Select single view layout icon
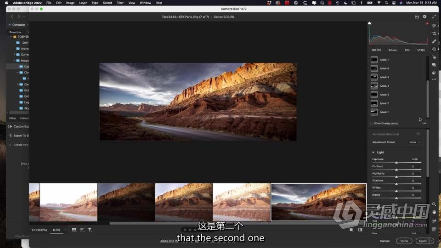The height and width of the screenshot is (248, 441). (351, 230)
